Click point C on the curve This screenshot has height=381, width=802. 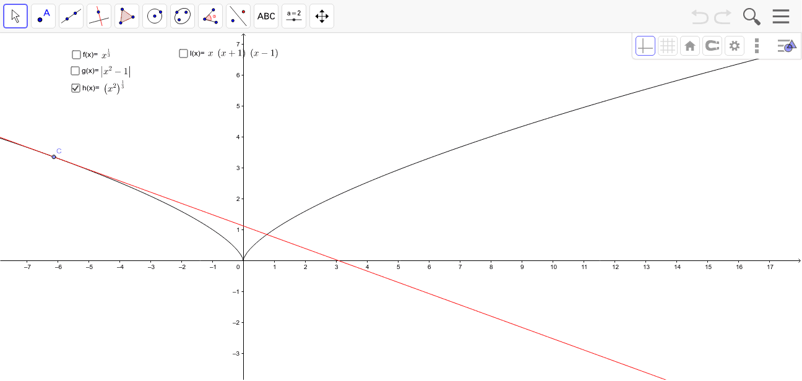tap(54, 157)
